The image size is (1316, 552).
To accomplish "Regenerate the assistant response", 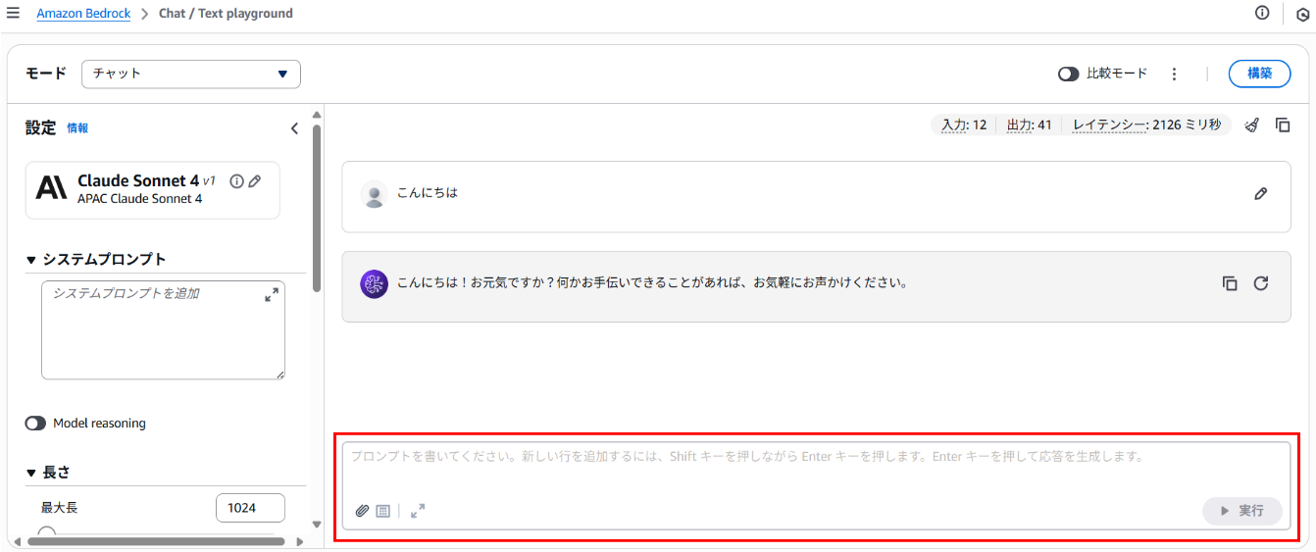I will [x=1261, y=283].
